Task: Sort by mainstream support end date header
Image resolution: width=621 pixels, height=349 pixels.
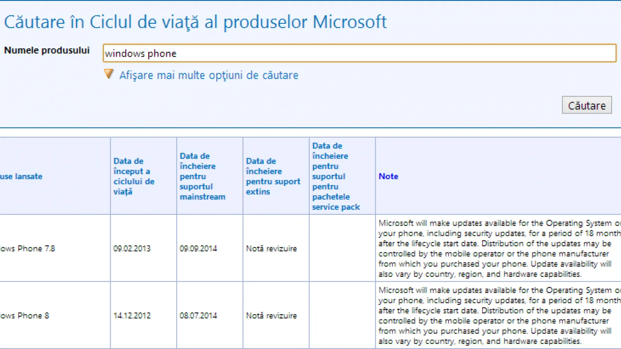Action: pyautogui.click(x=202, y=176)
